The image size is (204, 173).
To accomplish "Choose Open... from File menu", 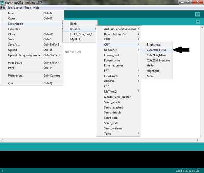I will pos(32,18).
